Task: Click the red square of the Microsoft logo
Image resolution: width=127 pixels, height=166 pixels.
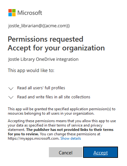Action: (10, 11)
